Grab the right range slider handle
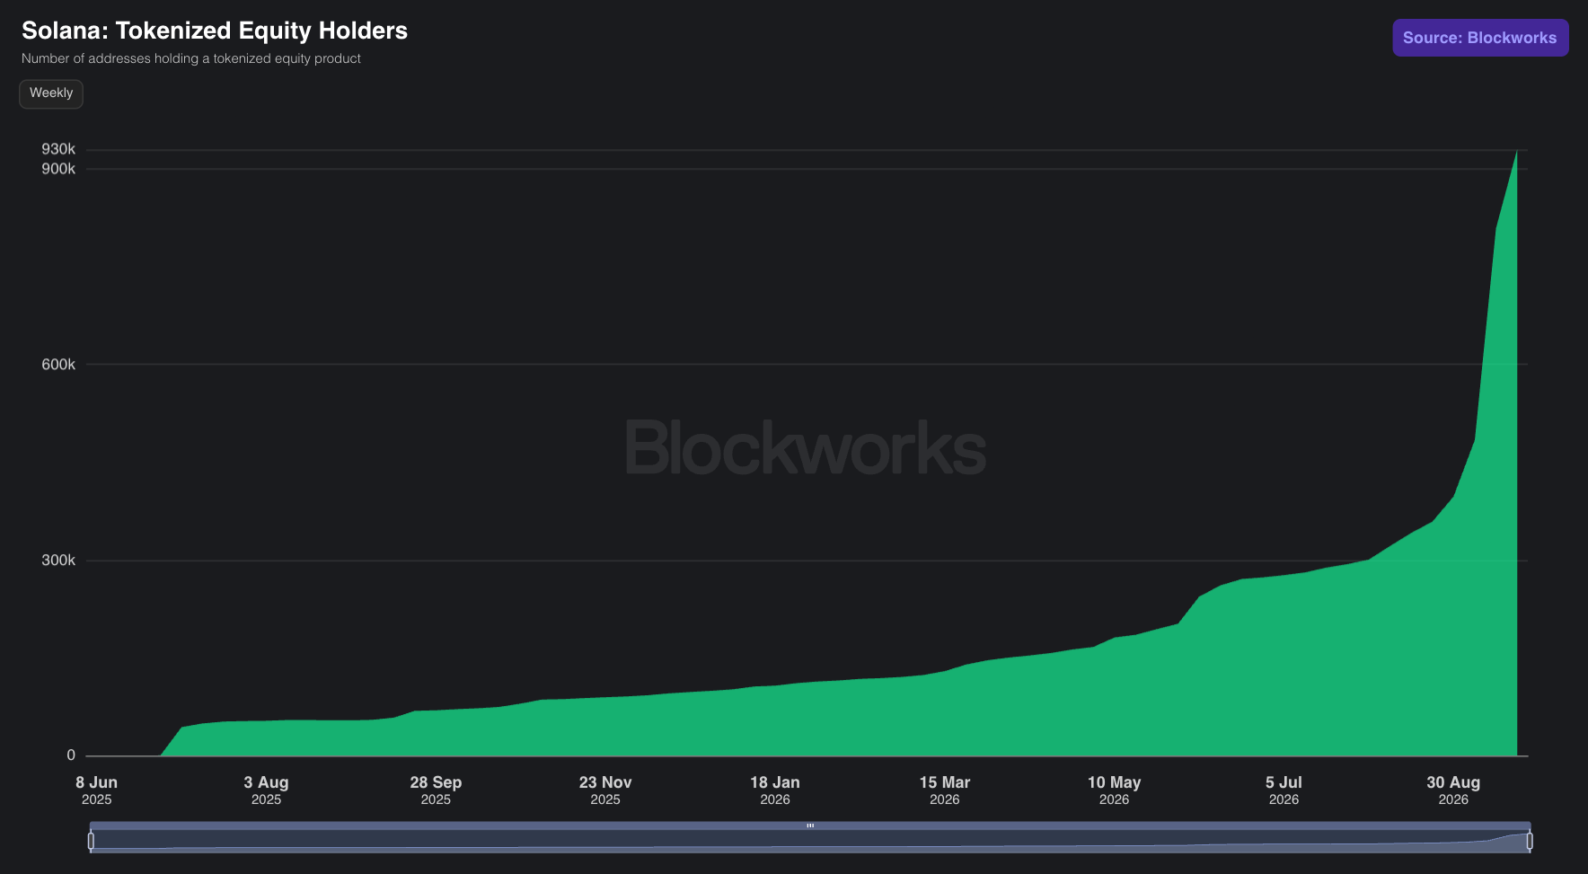 (x=1530, y=841)
